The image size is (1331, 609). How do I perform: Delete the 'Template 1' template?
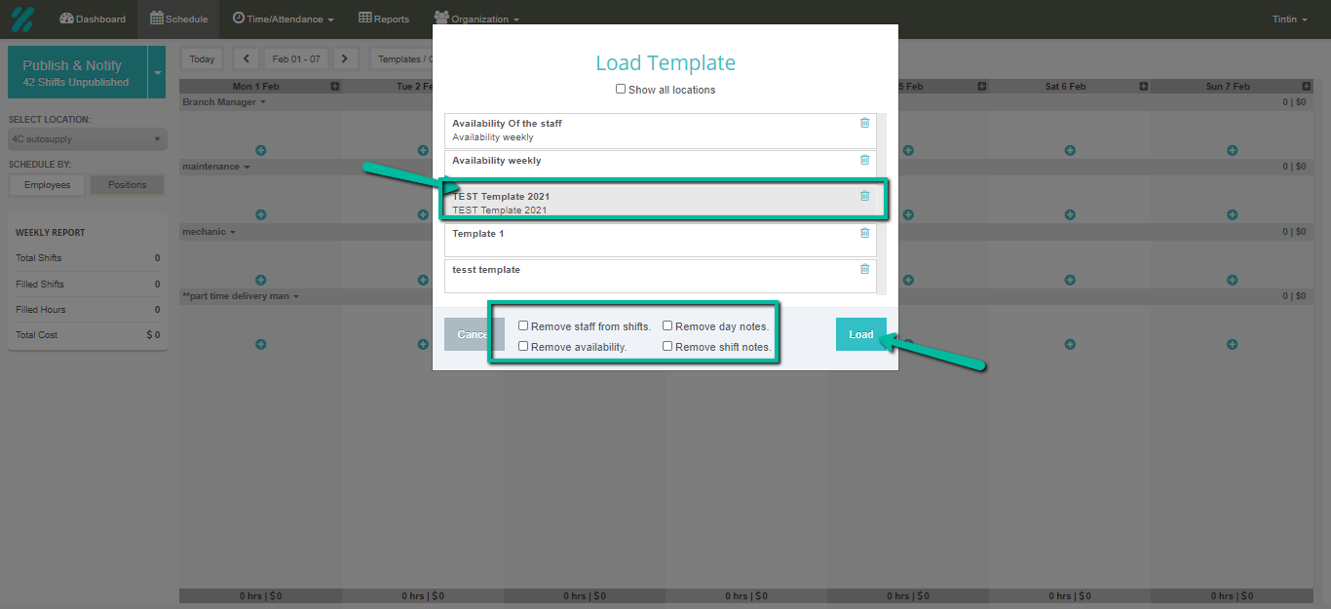864,233
